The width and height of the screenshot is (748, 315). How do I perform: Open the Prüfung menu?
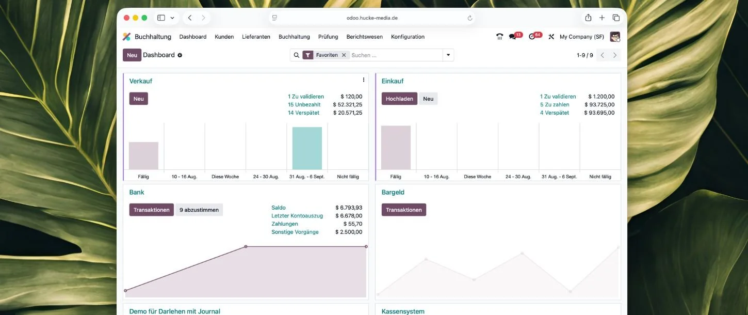pos(328,37)
